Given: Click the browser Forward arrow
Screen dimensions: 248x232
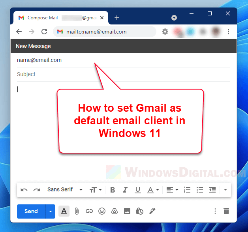Looking at the screenshot, I should click(x=32, y=32).
